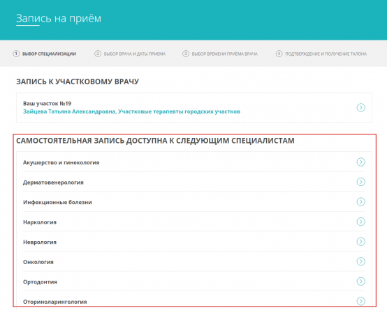This screenshot has width=387, height=310.
Task: Select step Выбор врача и даты приёма
Action: click(130, 54)
